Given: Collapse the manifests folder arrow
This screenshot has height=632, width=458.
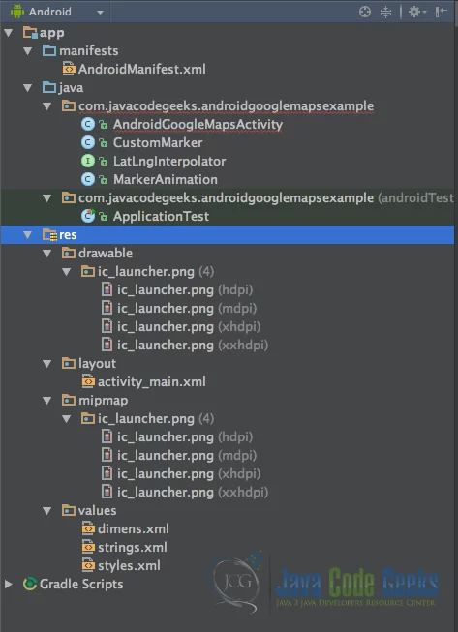Looking at the screenshot, I should tap(28, 50).
